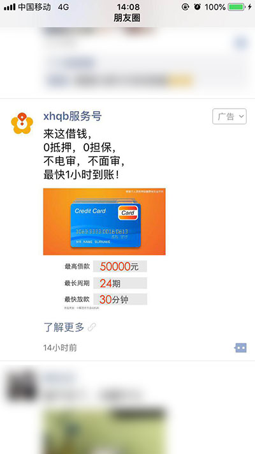The width and height of the screenshot is (255, 454).
Task: Tap the 朋友圈 title in the header
Action: coord(127,18)
